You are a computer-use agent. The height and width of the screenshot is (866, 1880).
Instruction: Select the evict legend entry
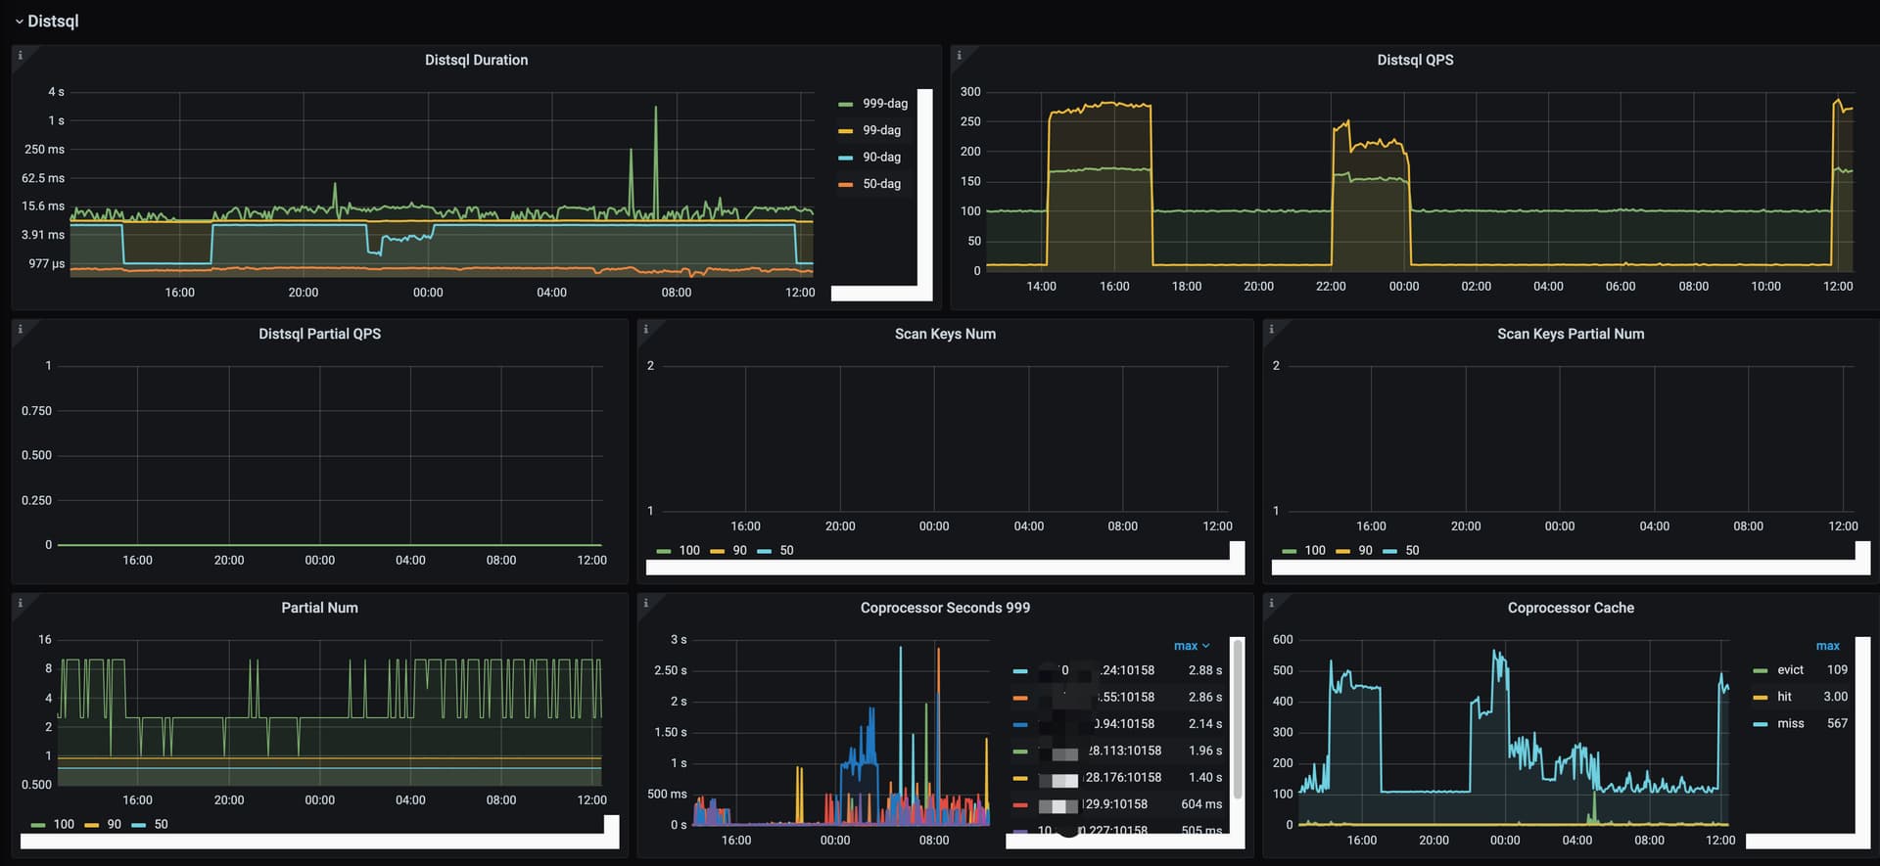click(x=1790, y=670)
